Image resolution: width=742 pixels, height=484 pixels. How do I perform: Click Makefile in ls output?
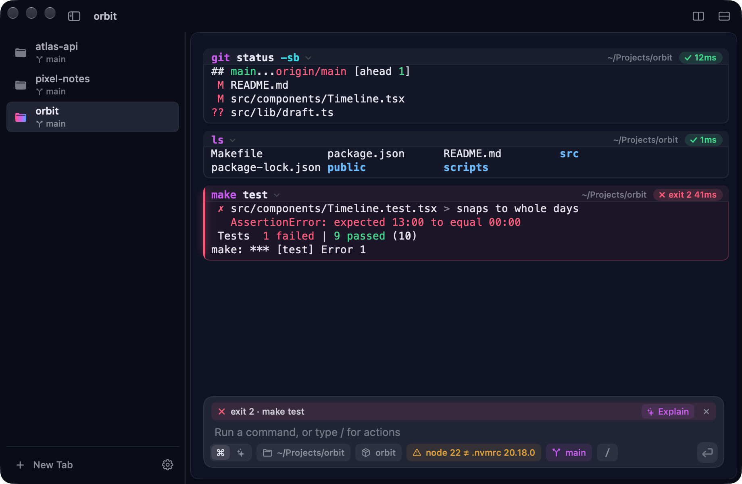237,154
